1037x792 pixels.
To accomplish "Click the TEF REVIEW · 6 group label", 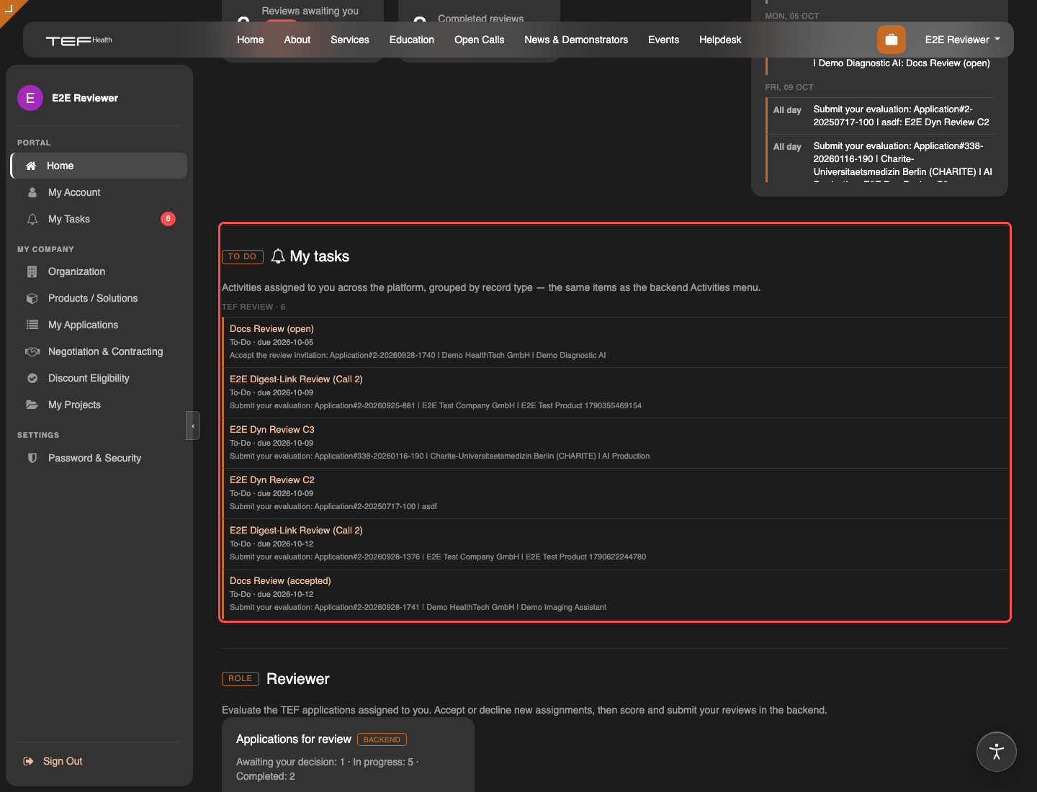I will tap(253, 307).
